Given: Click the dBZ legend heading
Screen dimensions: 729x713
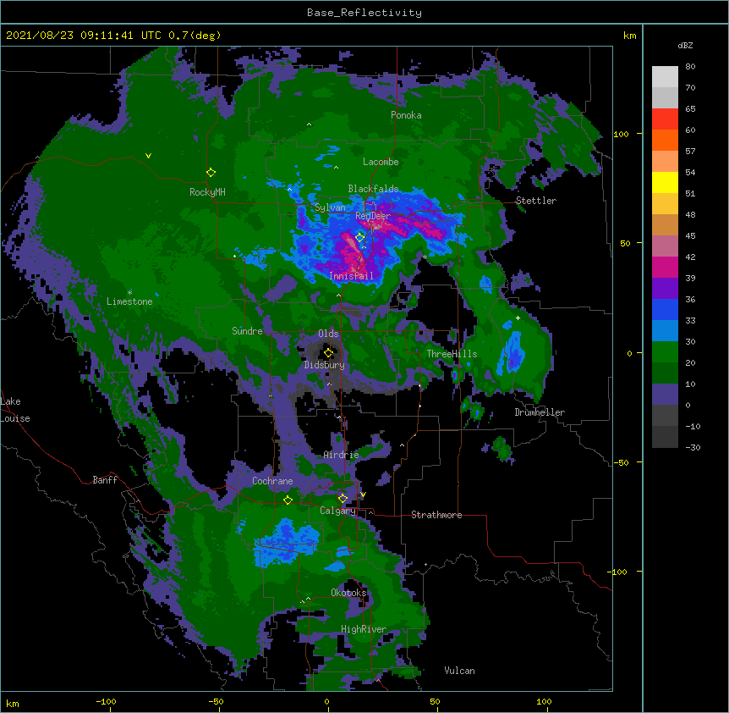Looking at the screenshot, I should click(x=685, y=45).
